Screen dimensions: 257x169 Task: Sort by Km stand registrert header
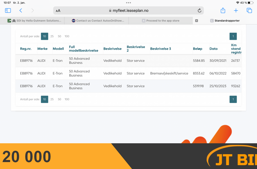tap(236, 49)
